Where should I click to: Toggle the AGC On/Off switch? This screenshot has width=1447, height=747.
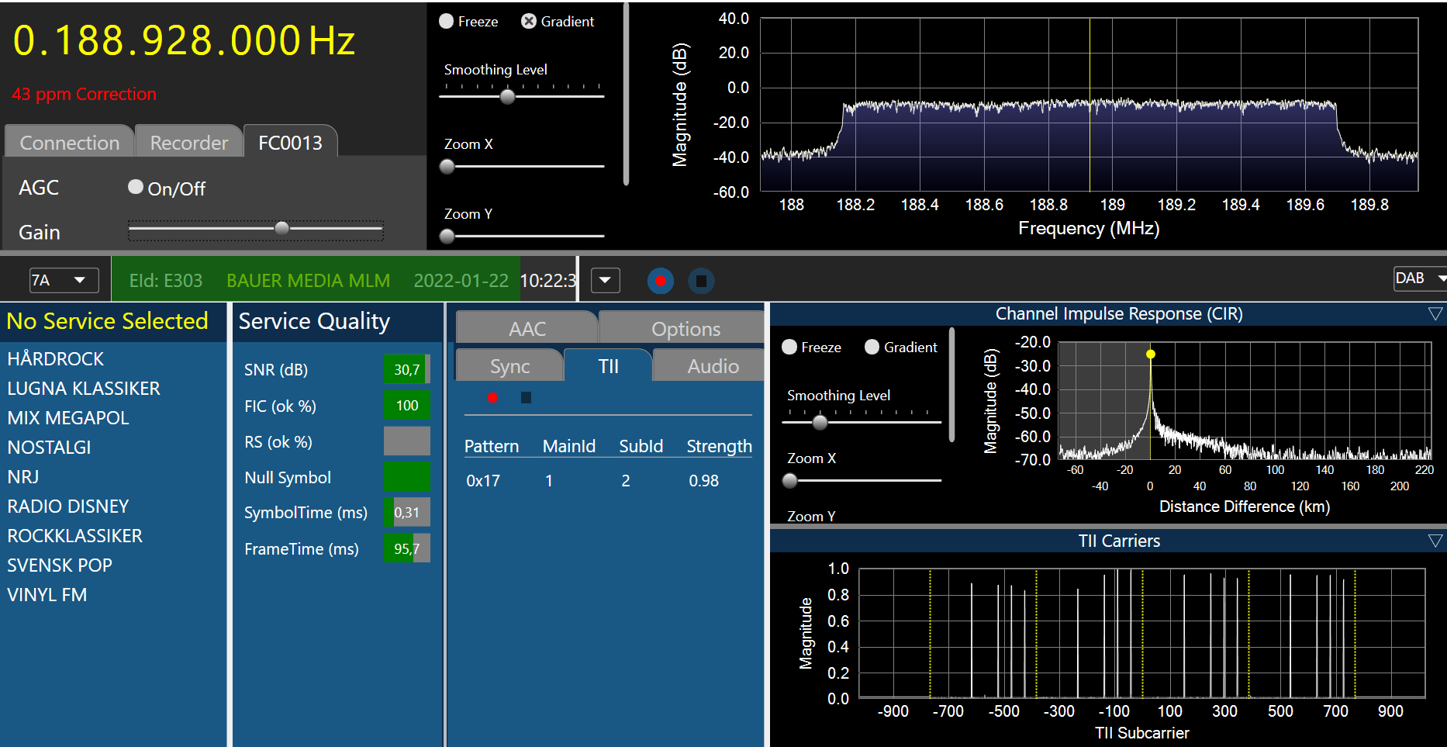pyautogui.click(x=136, y=187)
